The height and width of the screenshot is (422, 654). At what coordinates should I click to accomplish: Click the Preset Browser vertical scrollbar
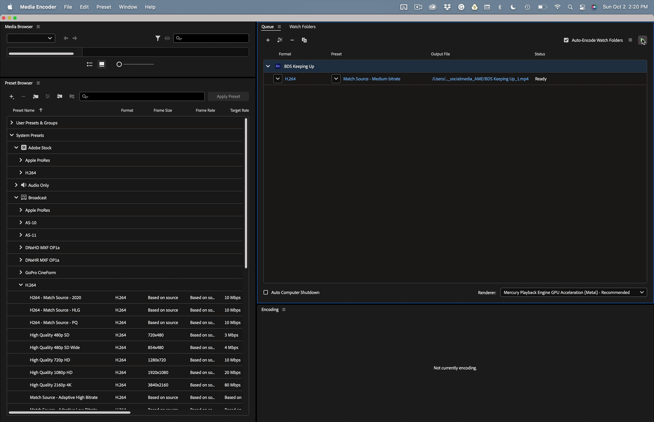246,193
